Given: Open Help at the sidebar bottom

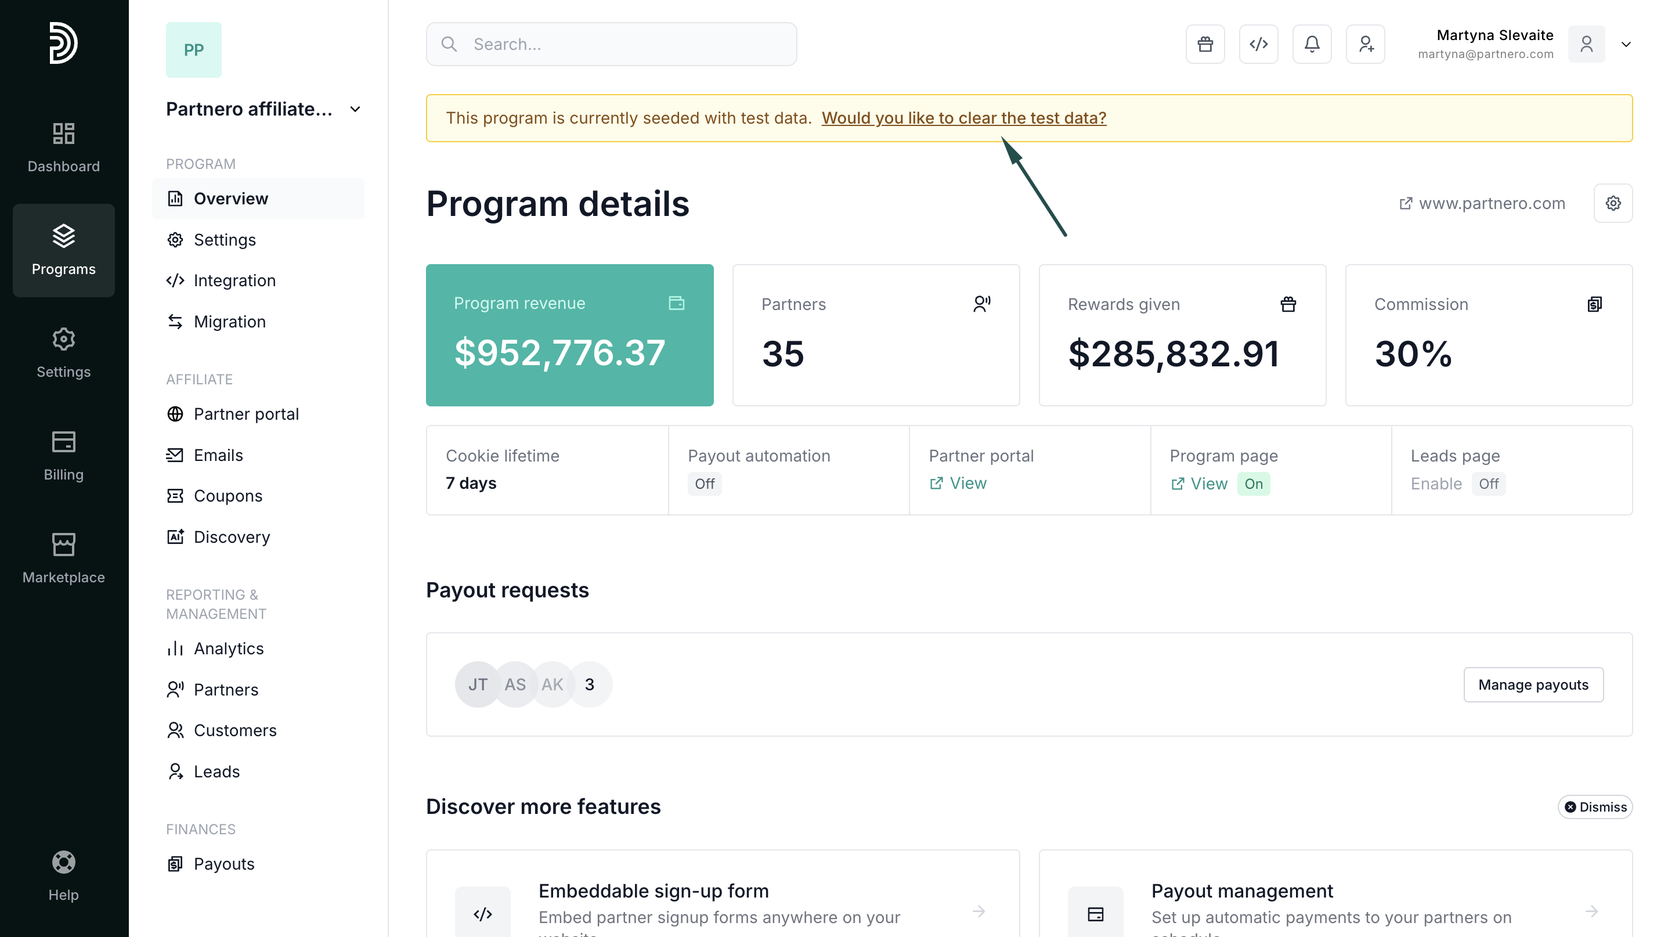Looking at the screenshot, I should click(x=63, y=875).
